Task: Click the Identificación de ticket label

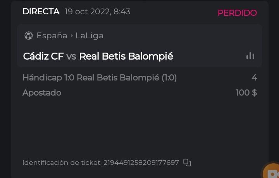Action: tap(62, 163)
